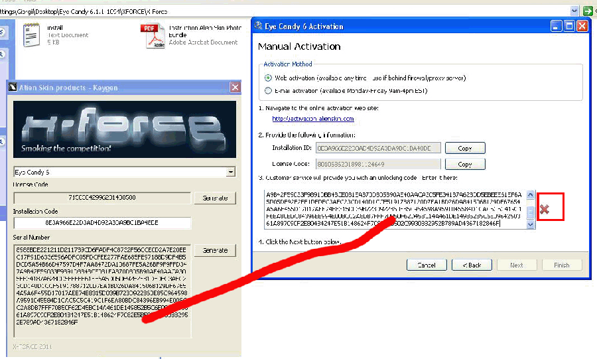
Task: Close the Alien Skin Keygen window
Action: (x=235, y=88)
